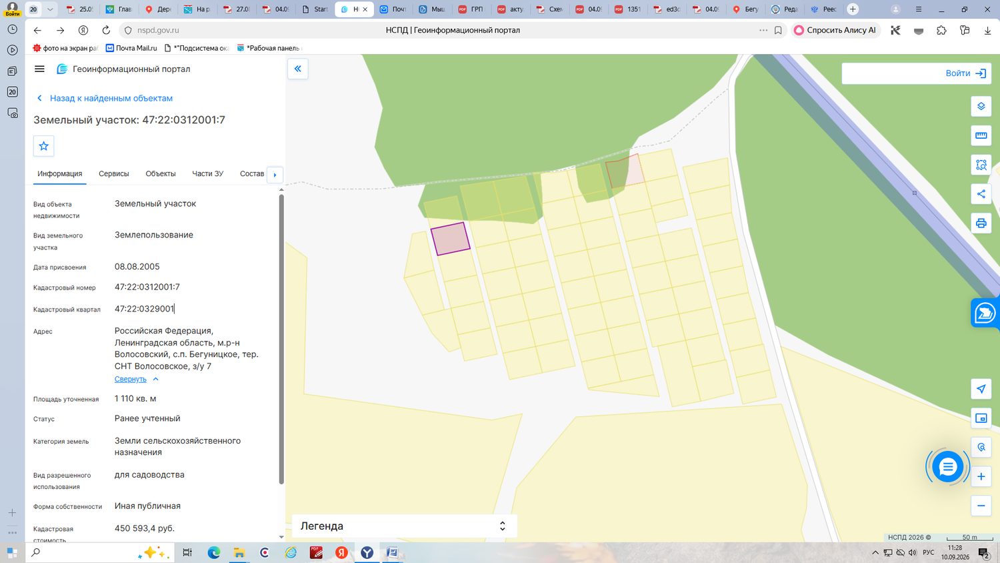This screenshot has width=1000, height=563.
Task: Click the info panel vertical scrollbar
Action: click(x=281, y=339)
